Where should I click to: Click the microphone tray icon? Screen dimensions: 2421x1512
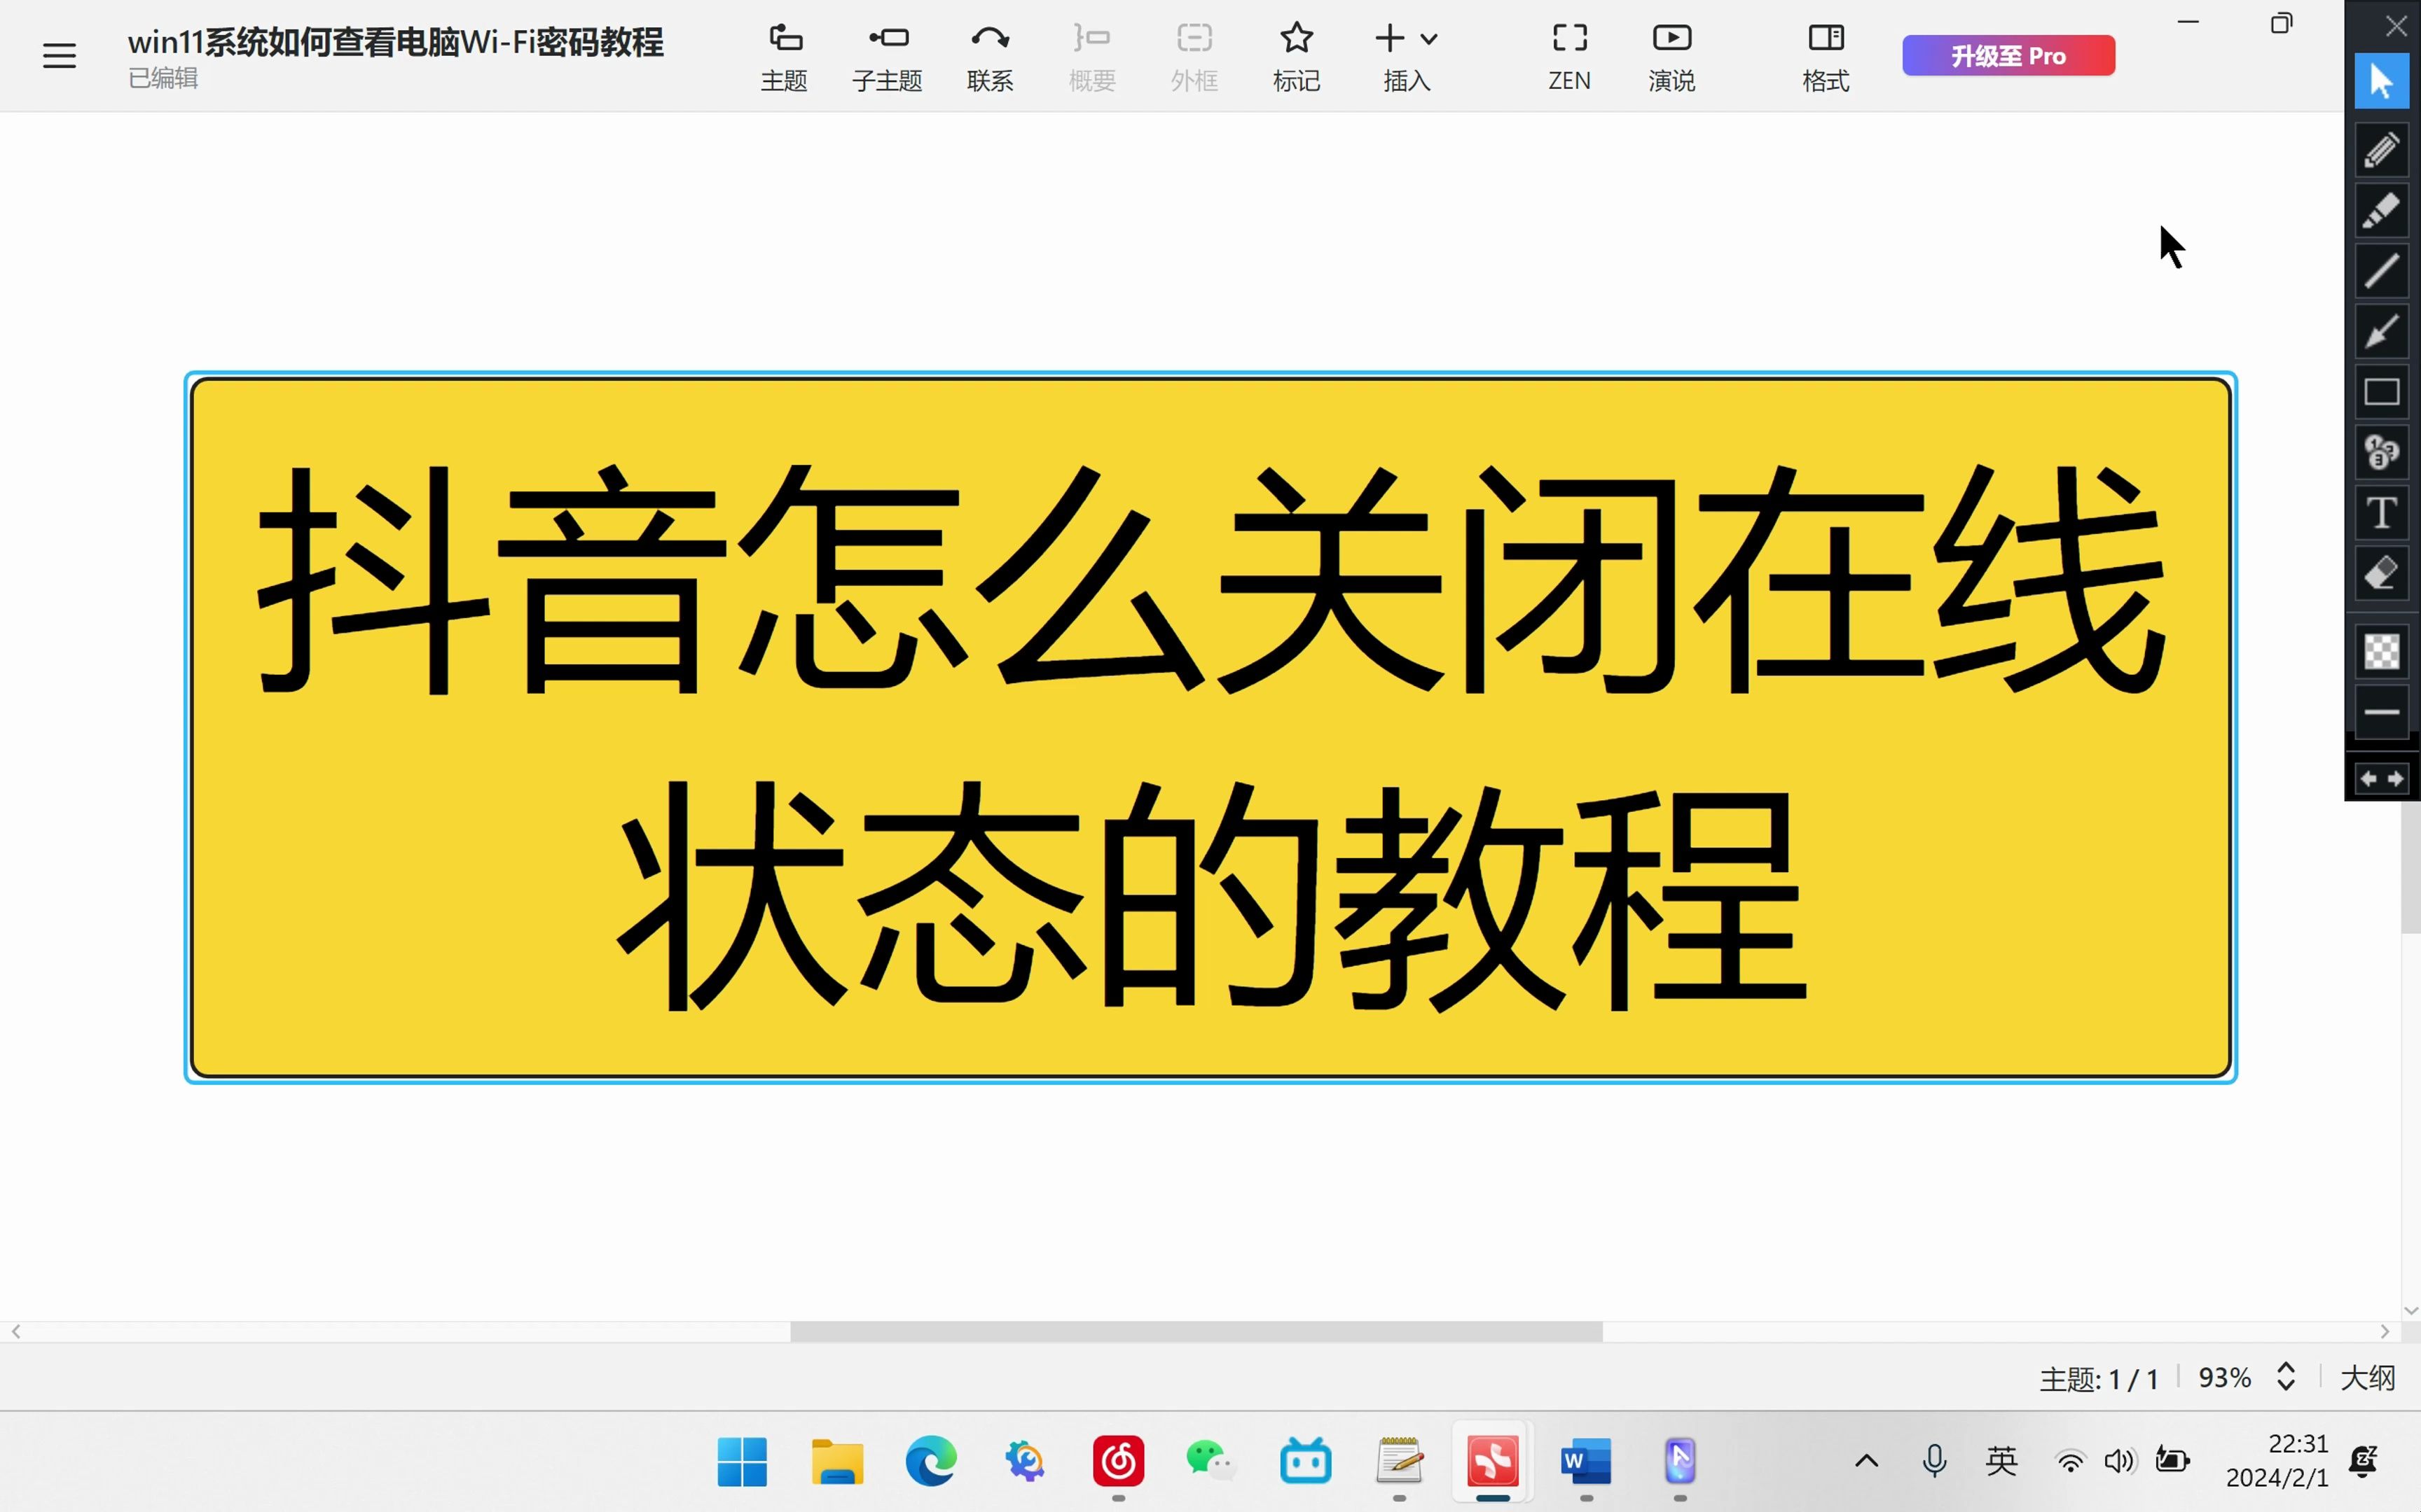[1935, 1462]
